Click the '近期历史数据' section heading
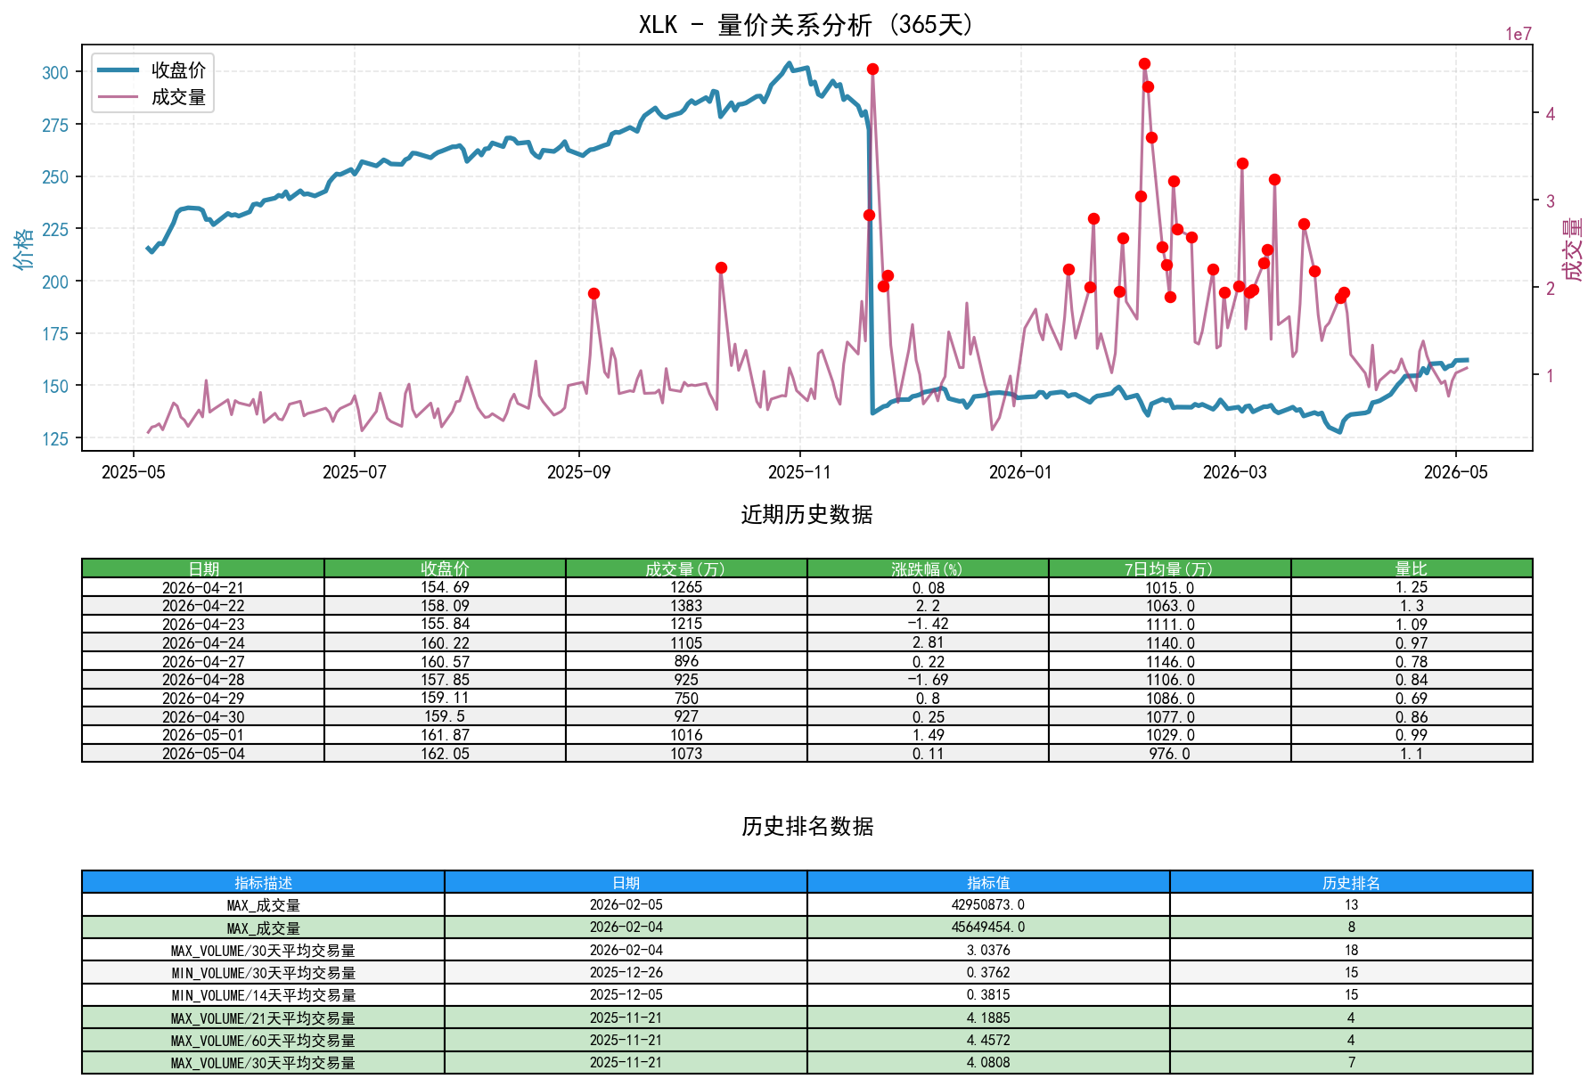The height and width of the screenshot is (1087, 1596). (x=806, y=515)
